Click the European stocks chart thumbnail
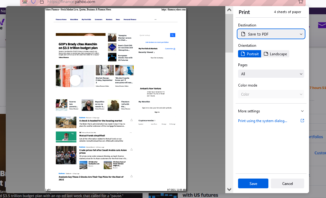The height and width of the screenshot is (198, 326). click(112, 57)
